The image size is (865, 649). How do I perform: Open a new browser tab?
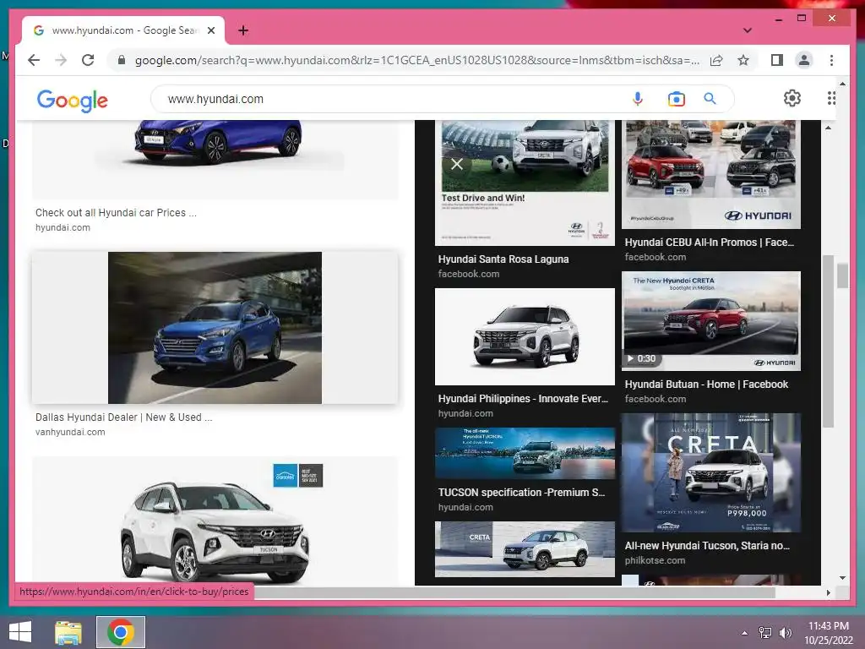click(x=243, y=30)
